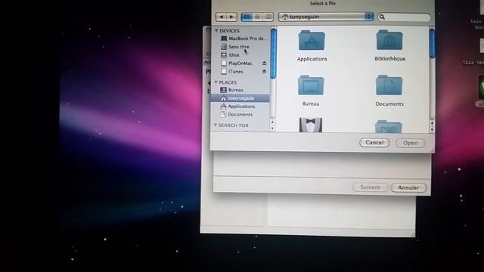Select iTunes volume in sidebar
Image resolution: width=484 pixels, height=272 pixels.
pyautogui.click(x=232, y=72)
